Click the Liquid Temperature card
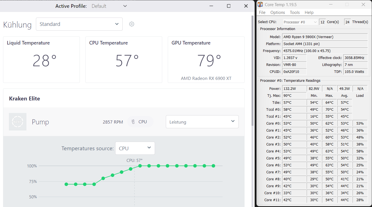Screen dimensions: 372x207 tap(41, 60)
